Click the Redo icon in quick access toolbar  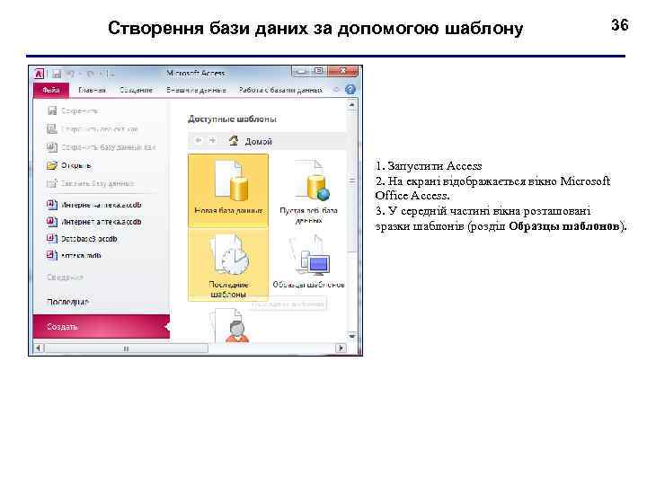coord(91,75)
